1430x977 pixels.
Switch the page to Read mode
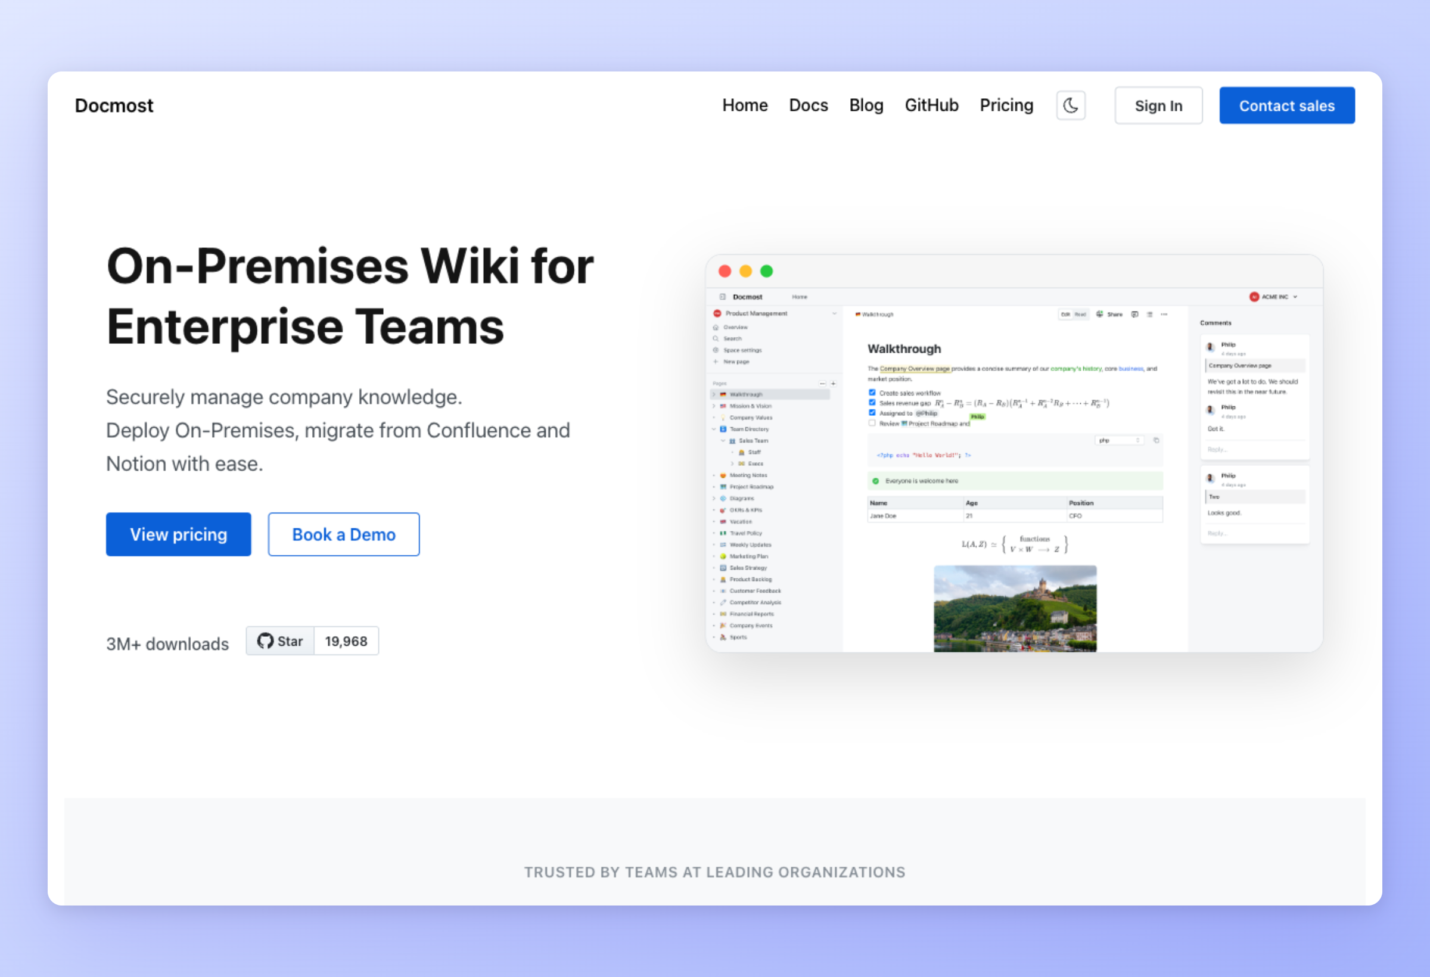coord(1080,315)
